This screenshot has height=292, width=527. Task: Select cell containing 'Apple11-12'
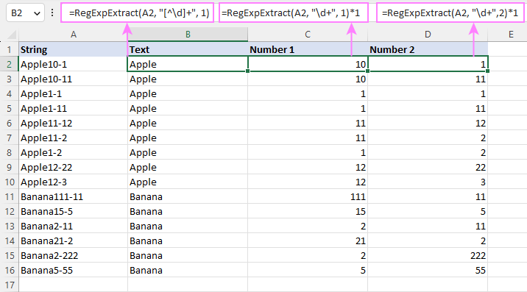[74, 123]
